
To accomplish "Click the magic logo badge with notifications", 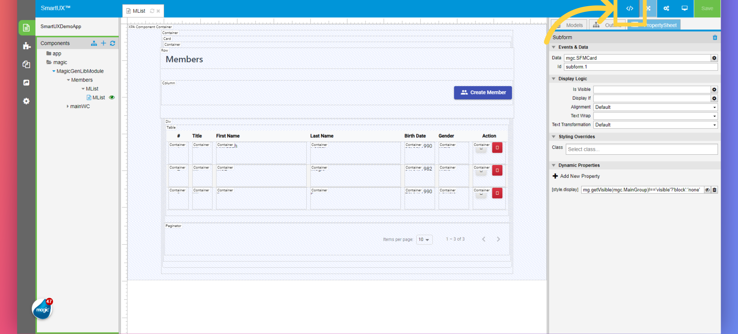I will pos(42,309).
